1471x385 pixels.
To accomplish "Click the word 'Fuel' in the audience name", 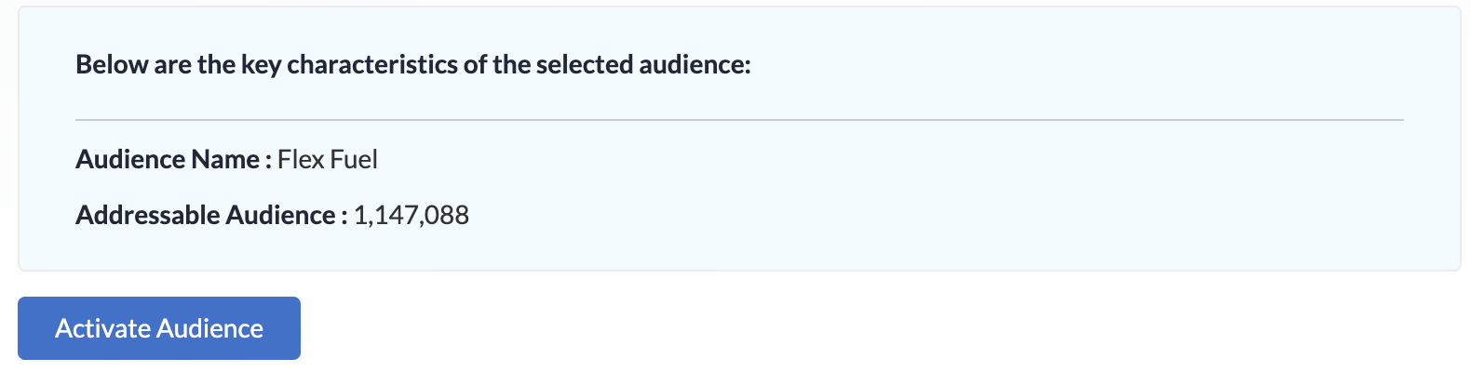I will tap(354, 159).
